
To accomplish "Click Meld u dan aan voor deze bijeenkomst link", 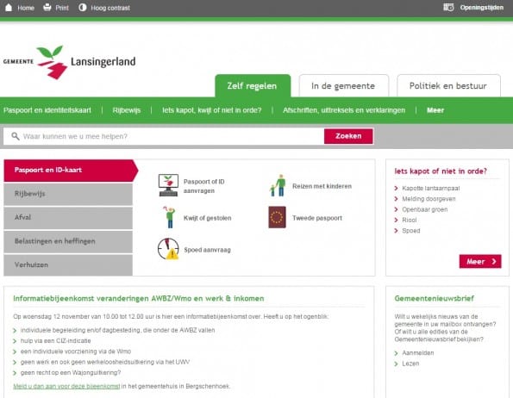I will (x=66, y=386).
